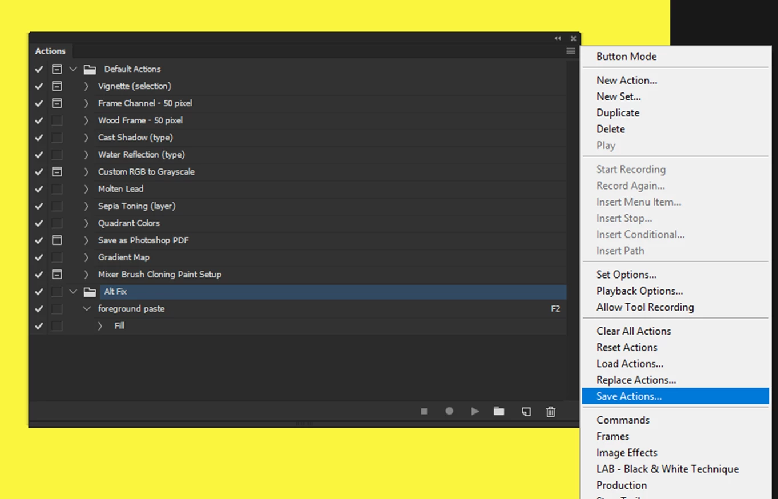
Task: Click the Begin recording circle icon
Action: 449,411
